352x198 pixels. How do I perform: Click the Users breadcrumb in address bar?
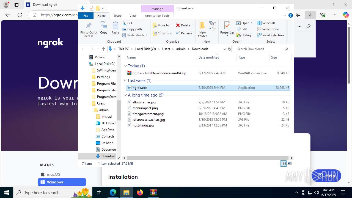pos(166,49)
